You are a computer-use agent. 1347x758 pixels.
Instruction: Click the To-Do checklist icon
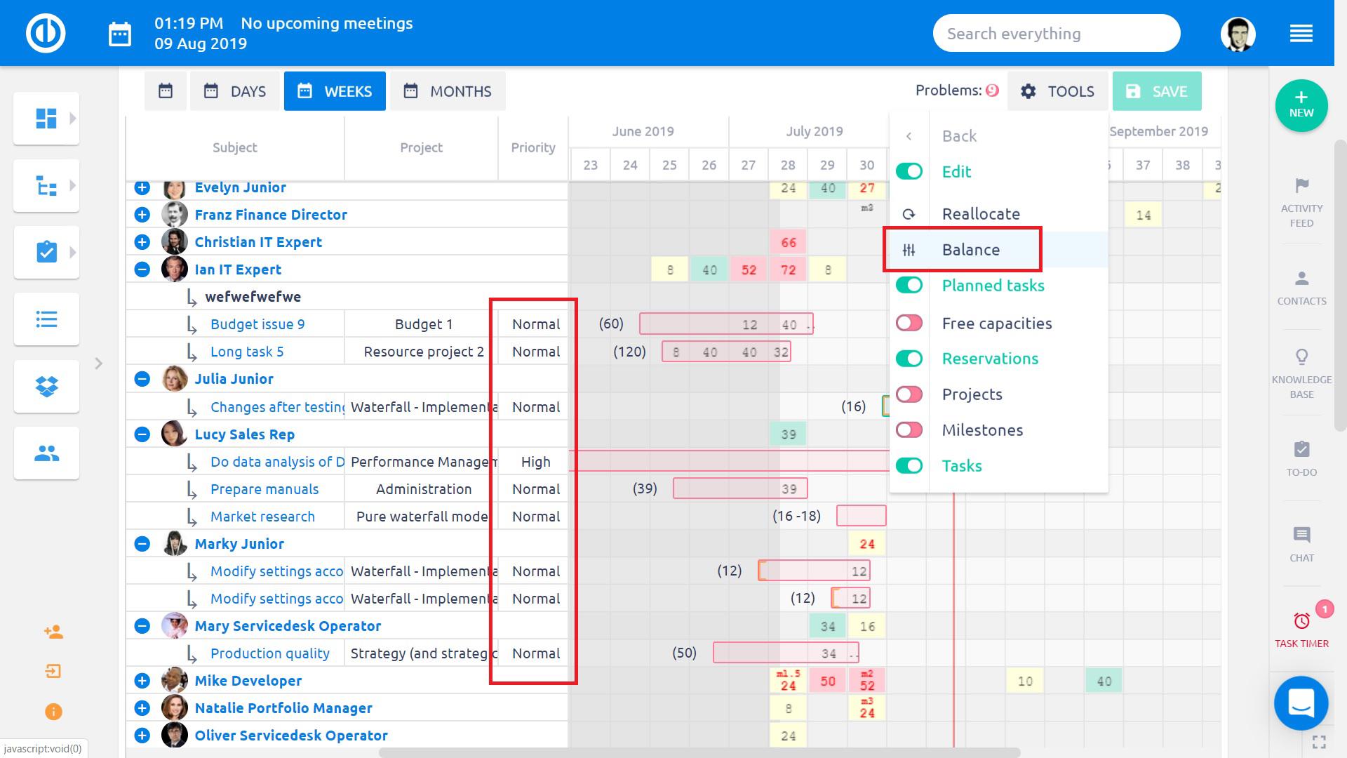pos(1301,449)
